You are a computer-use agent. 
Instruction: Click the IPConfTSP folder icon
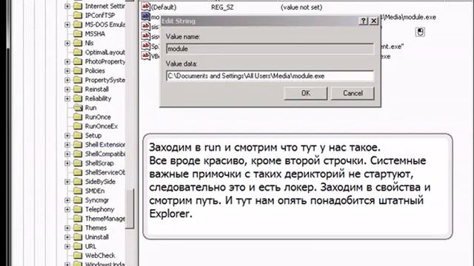[78, 15]
